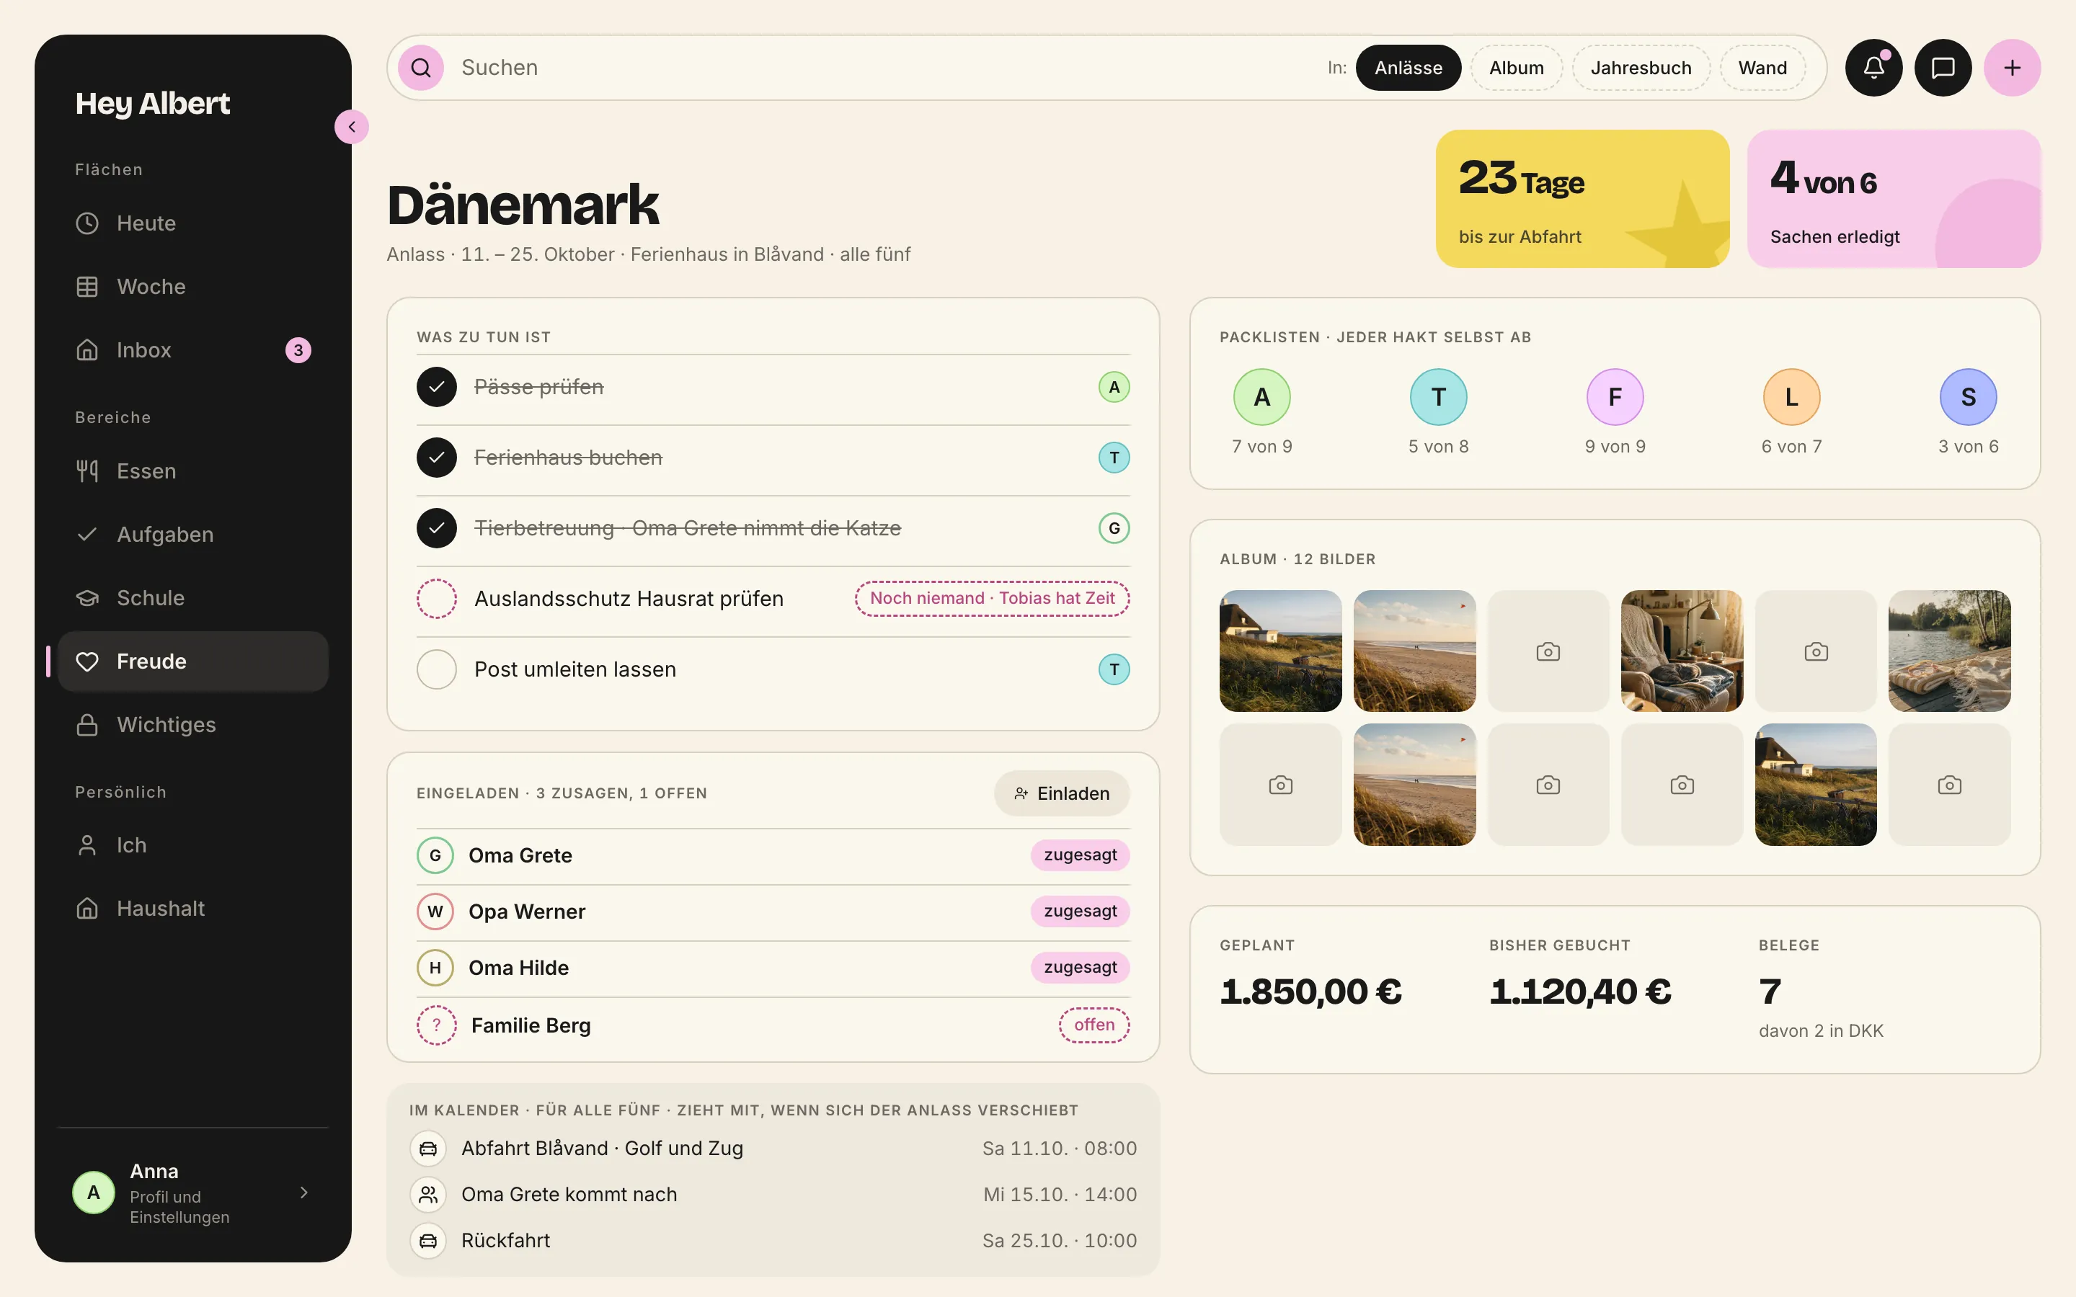Image resolution: width=2076 pixels, height=1297 pixels.
Task: Open packing list S, 3 von 6
Action: click(x=1968, y=413)
